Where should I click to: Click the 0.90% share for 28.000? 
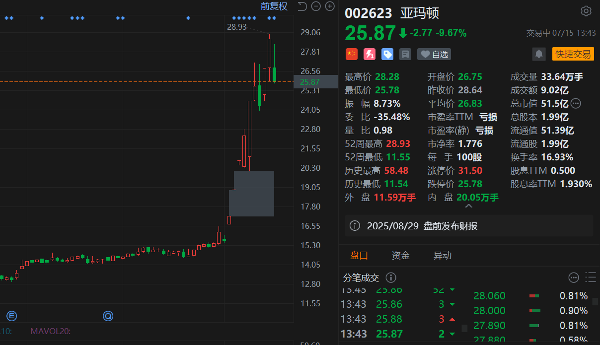coord(574,311)
